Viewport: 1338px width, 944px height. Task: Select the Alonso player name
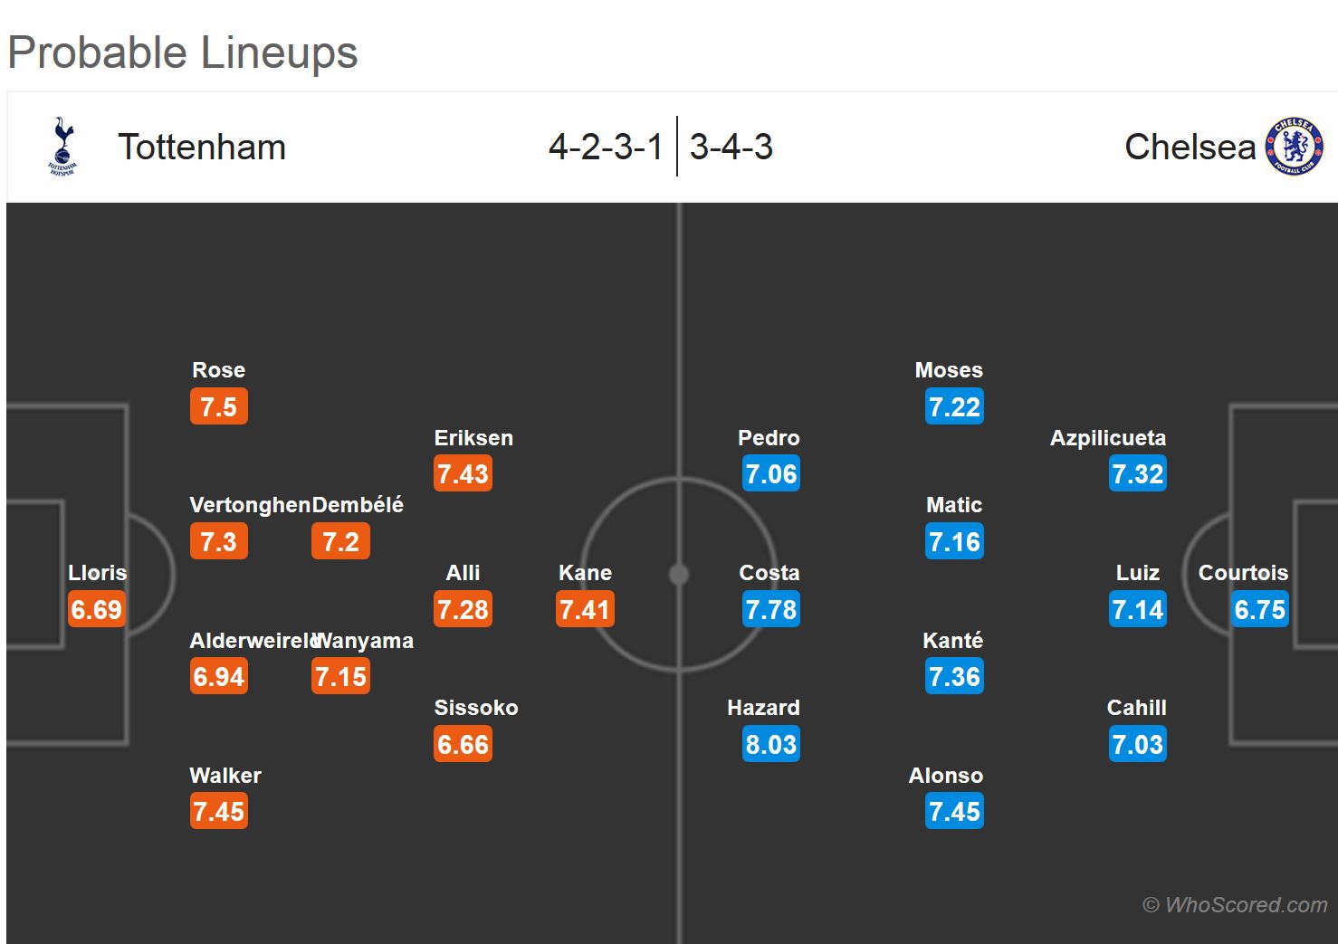[x=946, y=776]
